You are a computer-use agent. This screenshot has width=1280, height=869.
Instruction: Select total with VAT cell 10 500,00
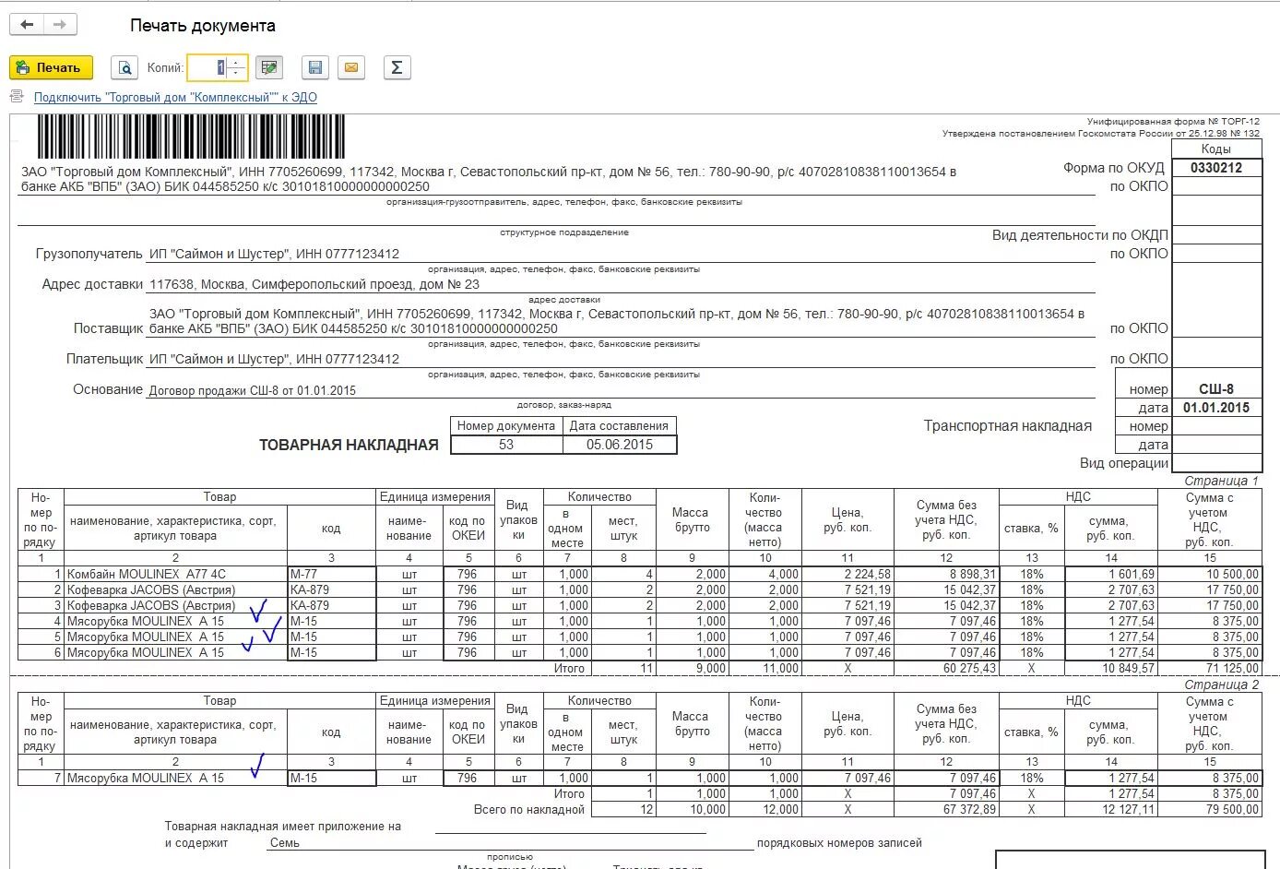point(1209,574)
